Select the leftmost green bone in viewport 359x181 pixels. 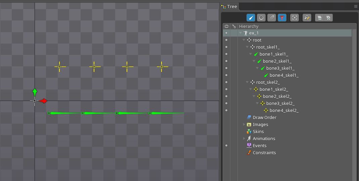(65, 113)
